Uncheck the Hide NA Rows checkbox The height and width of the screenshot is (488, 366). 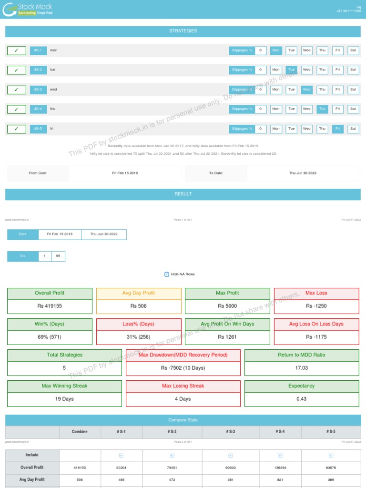[166, 274]
